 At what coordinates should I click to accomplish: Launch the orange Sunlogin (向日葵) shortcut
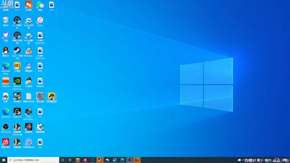pos(29,5)
